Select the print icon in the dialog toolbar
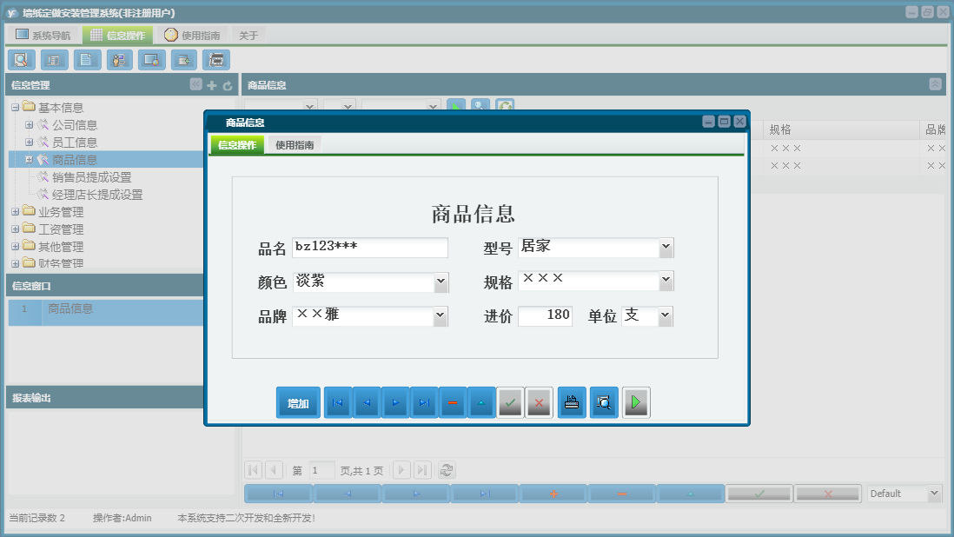The width and height of the screenshot is (954, 537). pos(571,402)
